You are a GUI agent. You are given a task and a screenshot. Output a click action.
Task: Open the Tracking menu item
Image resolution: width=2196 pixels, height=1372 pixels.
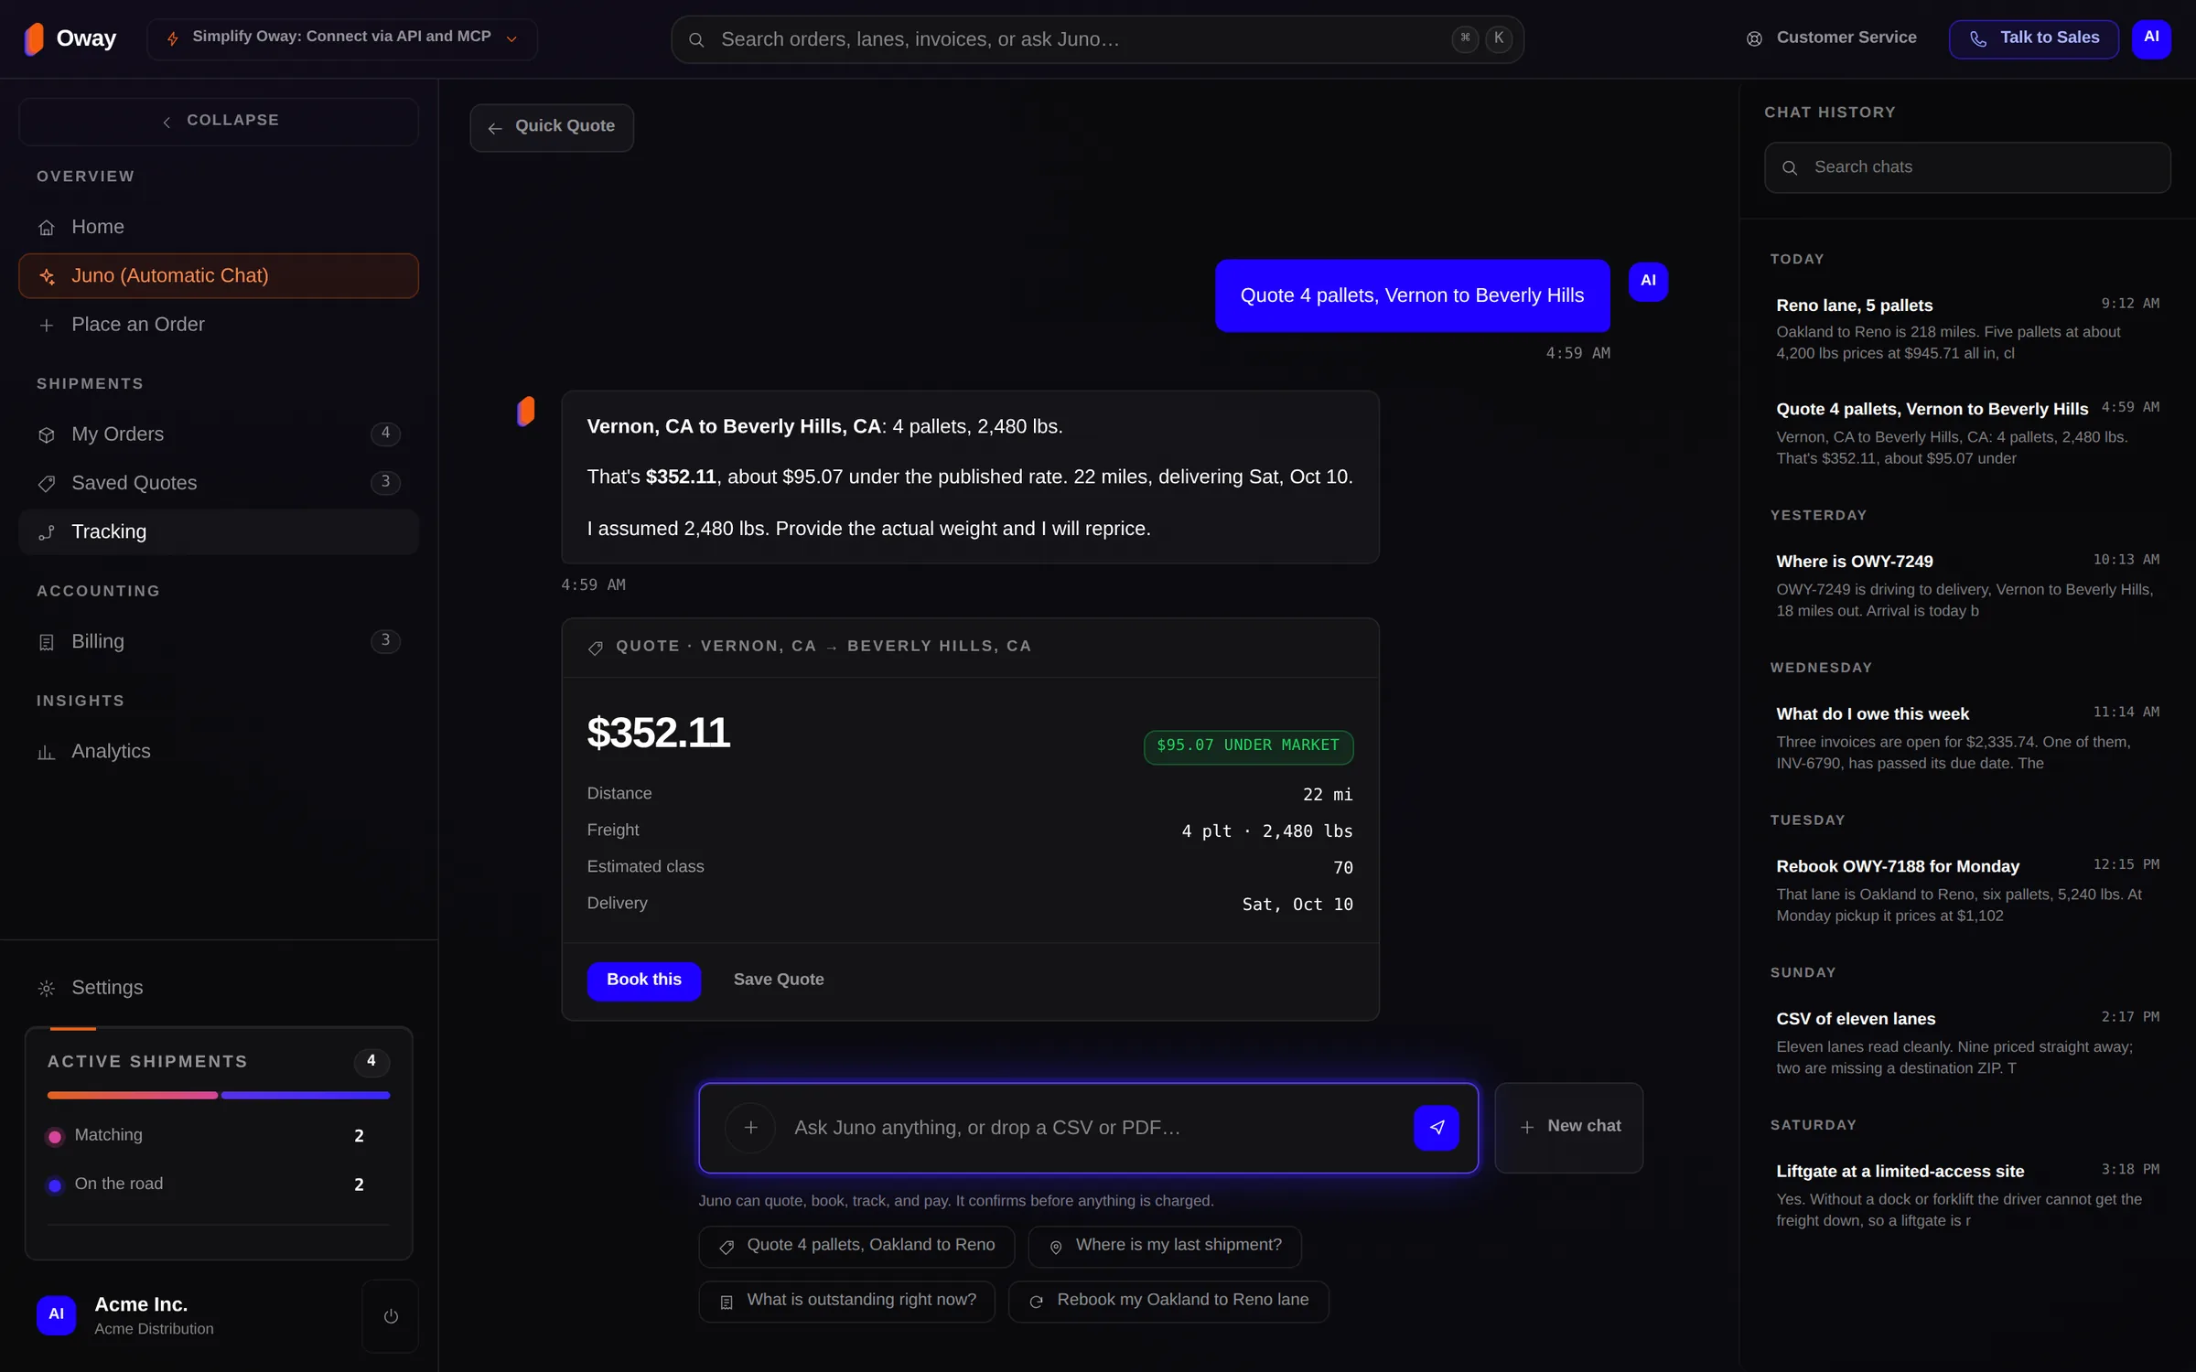[x=219, y=532]
